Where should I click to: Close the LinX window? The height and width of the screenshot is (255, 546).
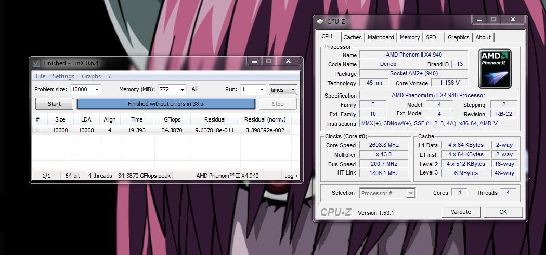tap(288, 61)
